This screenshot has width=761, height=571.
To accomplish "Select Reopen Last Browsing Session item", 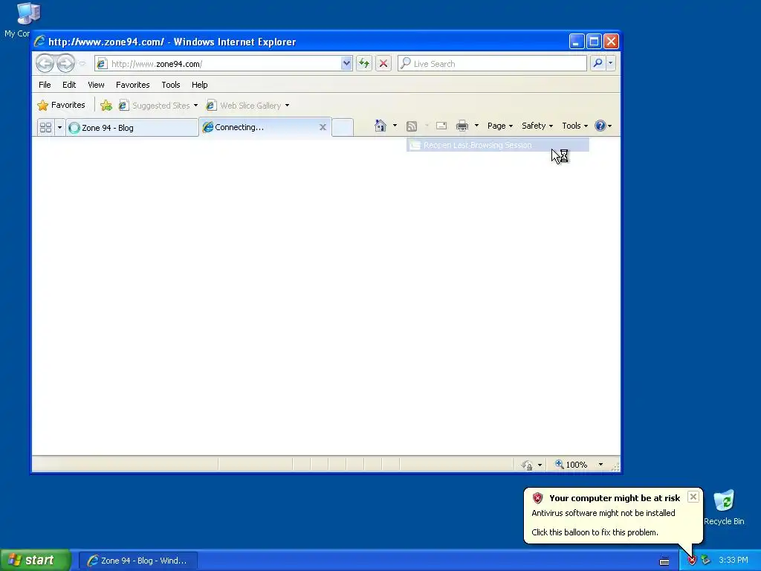I will pyautogui.click(x=497, y=145).
